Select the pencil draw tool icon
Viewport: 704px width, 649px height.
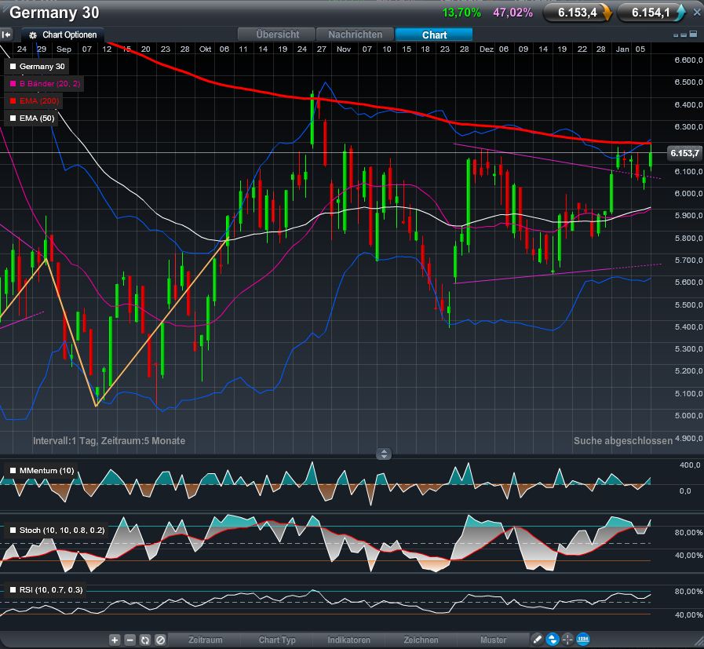[538, 639]
